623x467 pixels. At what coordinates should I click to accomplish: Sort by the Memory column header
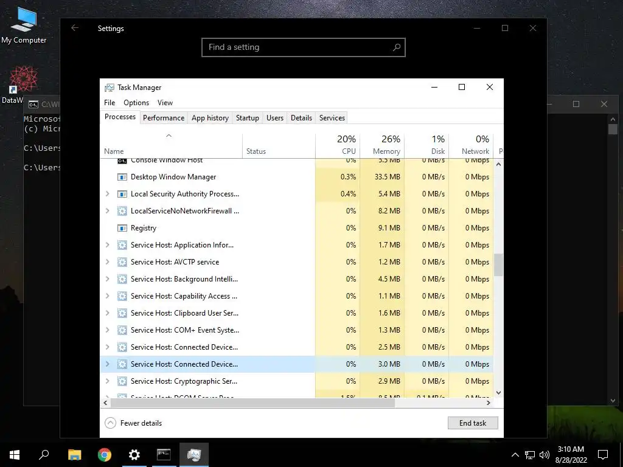(382, 145)
